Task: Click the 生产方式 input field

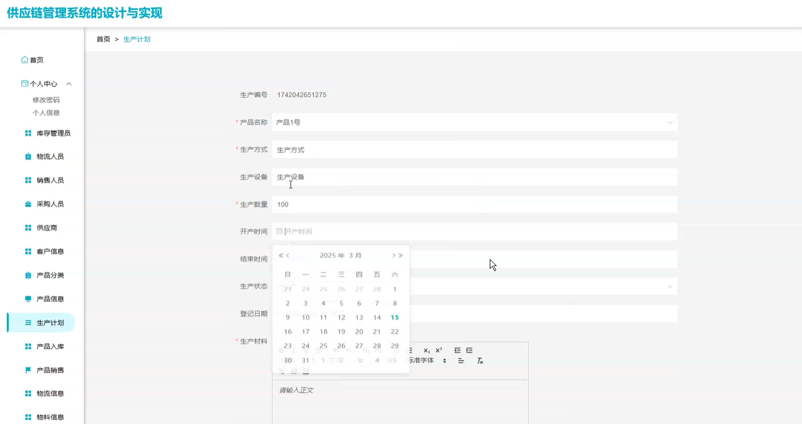Action: [475, 150]
